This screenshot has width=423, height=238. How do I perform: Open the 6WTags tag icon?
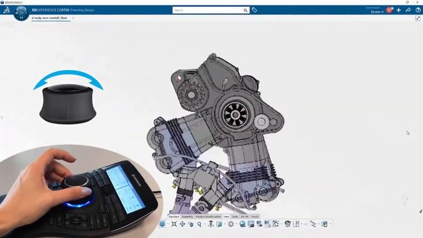[x=254, y=11]
